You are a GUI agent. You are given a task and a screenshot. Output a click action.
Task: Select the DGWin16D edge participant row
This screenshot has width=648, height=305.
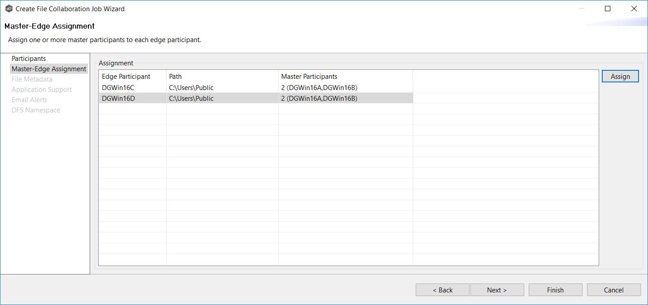tap(118, 99)
